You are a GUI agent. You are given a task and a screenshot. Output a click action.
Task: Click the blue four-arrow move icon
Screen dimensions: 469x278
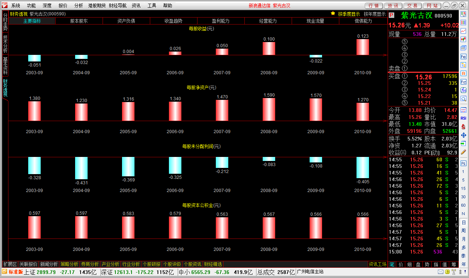coord(464,135)
